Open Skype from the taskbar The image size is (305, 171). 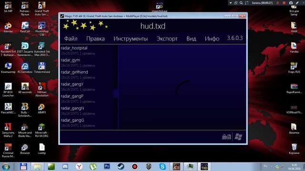click(163, 167)
